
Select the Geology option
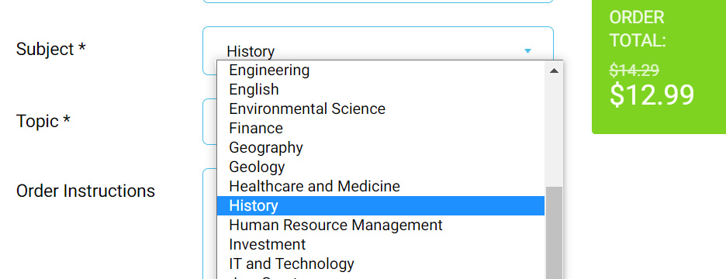381,167
